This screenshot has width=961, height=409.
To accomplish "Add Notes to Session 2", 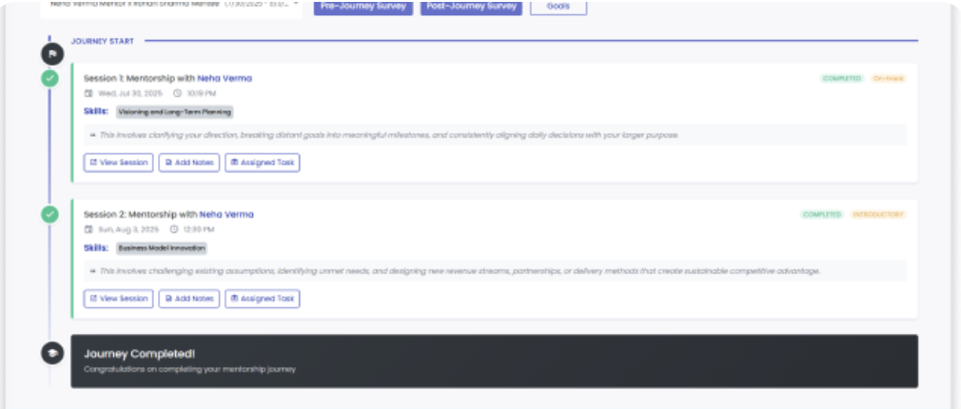I will point(188,299).
